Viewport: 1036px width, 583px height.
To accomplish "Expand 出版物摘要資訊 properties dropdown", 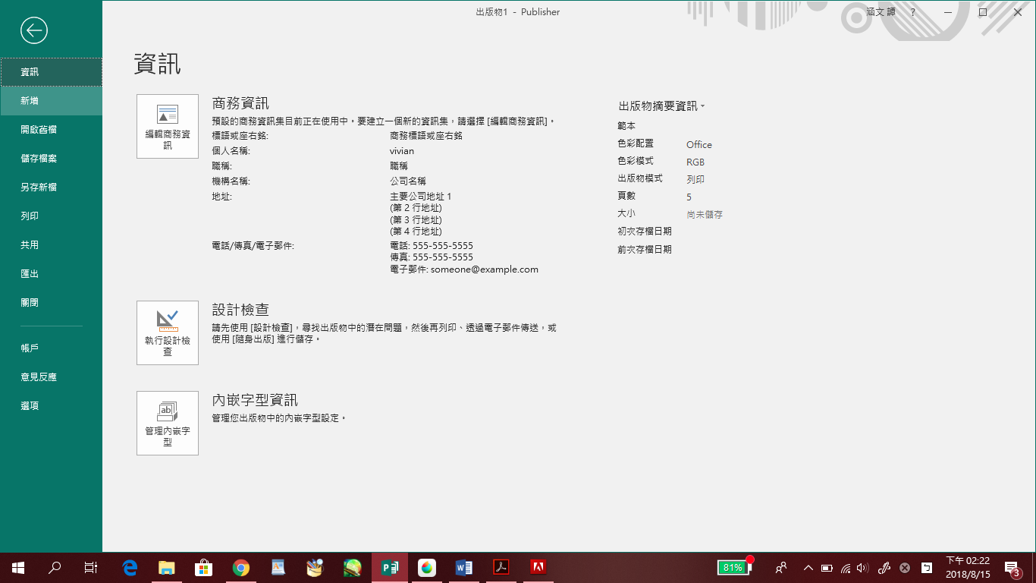I will click(661, 106).
